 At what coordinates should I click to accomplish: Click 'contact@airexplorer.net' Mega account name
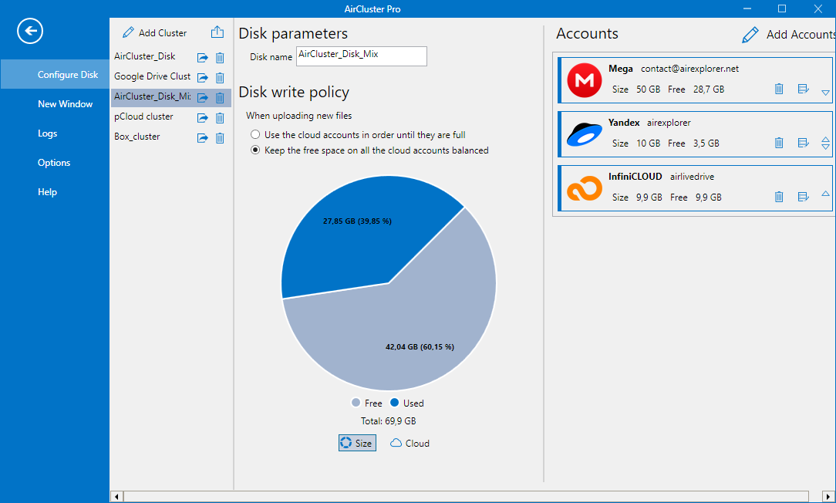point(690,69)
